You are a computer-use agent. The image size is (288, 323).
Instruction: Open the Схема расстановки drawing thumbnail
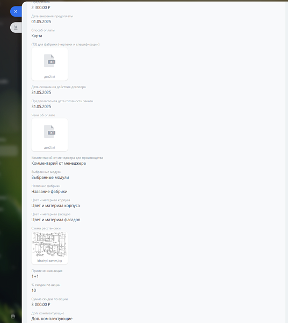(49, 244)
